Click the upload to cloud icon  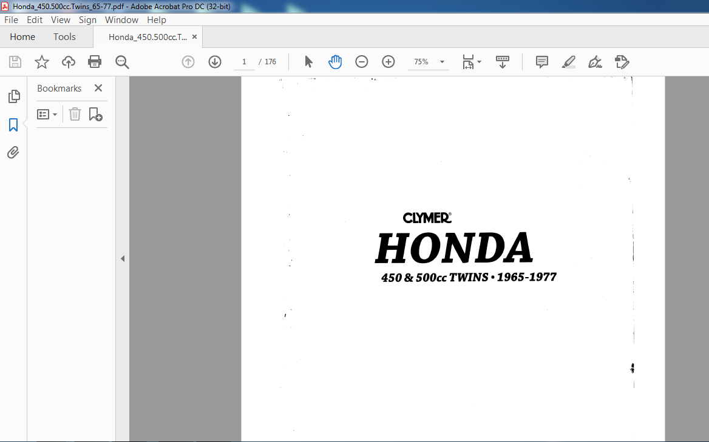68,62
